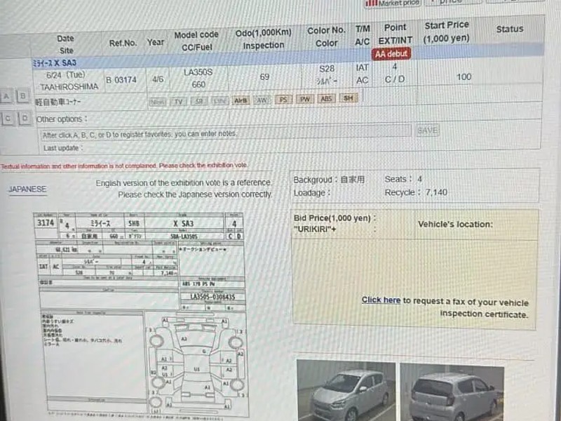This screenshot has width=561, height=421.
Task: Open the front view car photo
Action: pyautogui.click(x=342, y=391)
